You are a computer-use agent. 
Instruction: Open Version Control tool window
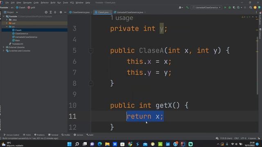pyautogui.click(x=11, y=135)
